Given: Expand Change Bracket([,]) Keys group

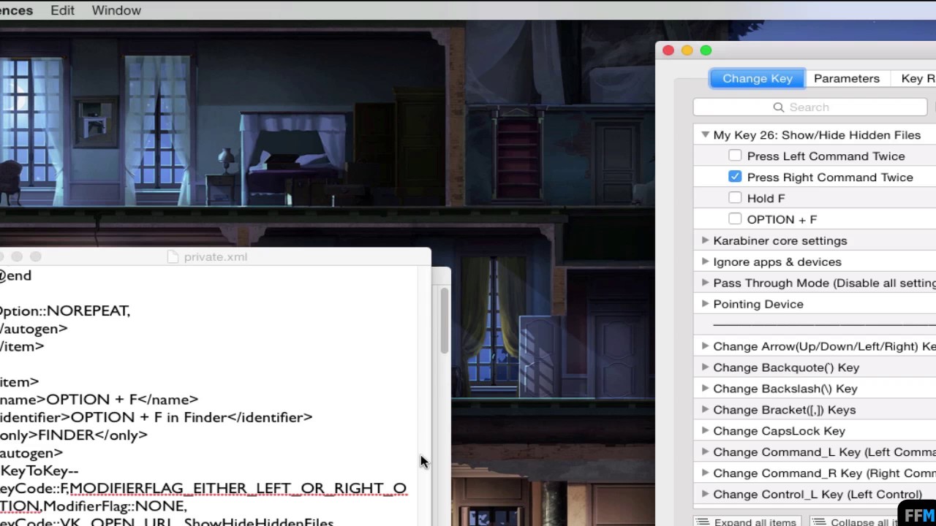Looking at the screenshot, I should [x=705, y=410].
